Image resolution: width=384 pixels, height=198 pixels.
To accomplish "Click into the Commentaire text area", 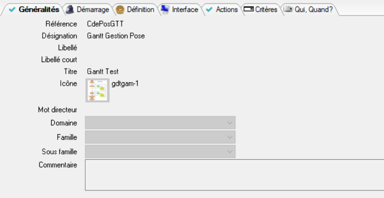I will click(x=234, y=175).
